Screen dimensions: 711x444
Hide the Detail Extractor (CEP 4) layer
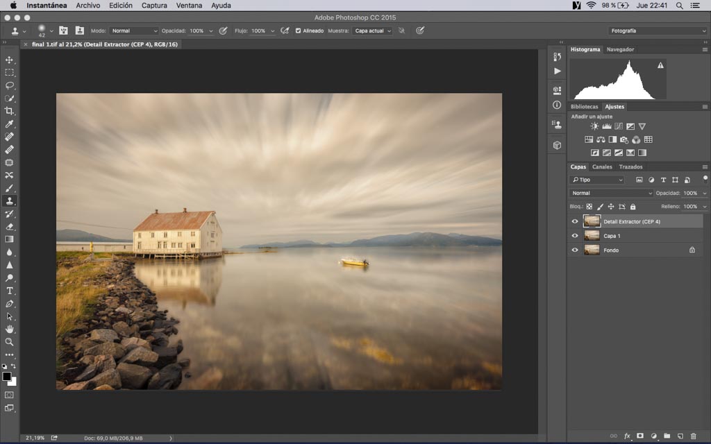tap(574, 222)
